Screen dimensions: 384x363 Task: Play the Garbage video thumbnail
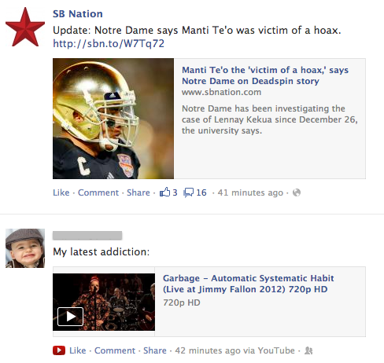104,302
